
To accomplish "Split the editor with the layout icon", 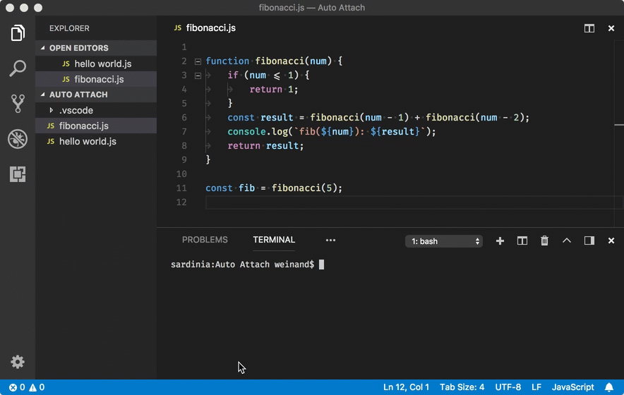I will pyautogui.click(x=589, y=28).
